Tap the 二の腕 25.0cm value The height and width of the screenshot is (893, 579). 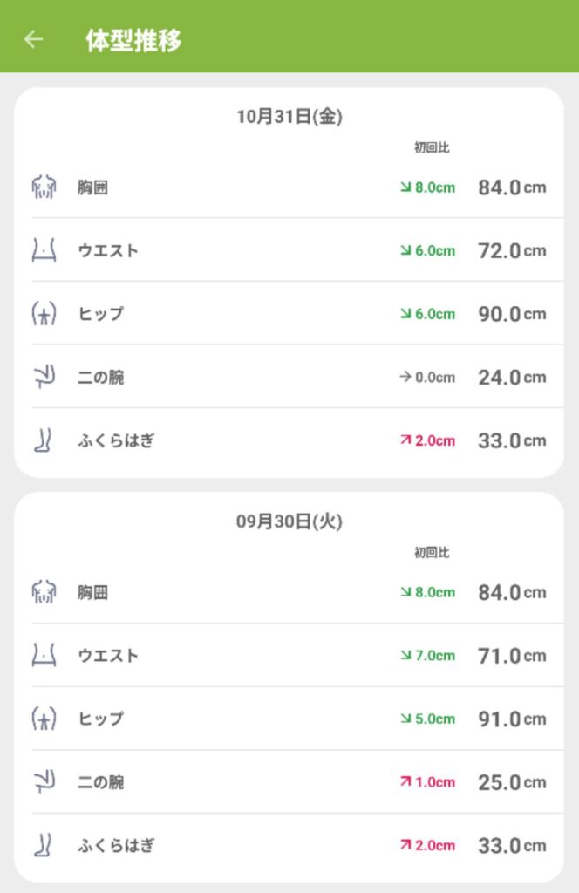tap(512, 782)
